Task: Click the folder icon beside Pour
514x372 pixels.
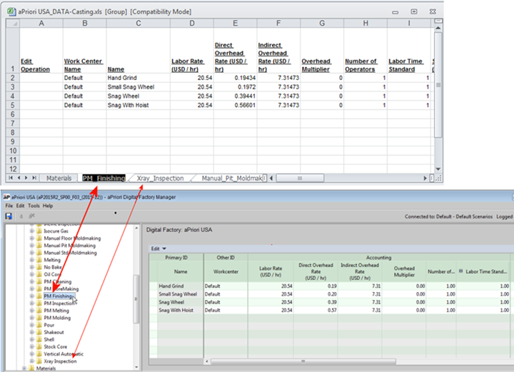Action: (x=39, y=325)
